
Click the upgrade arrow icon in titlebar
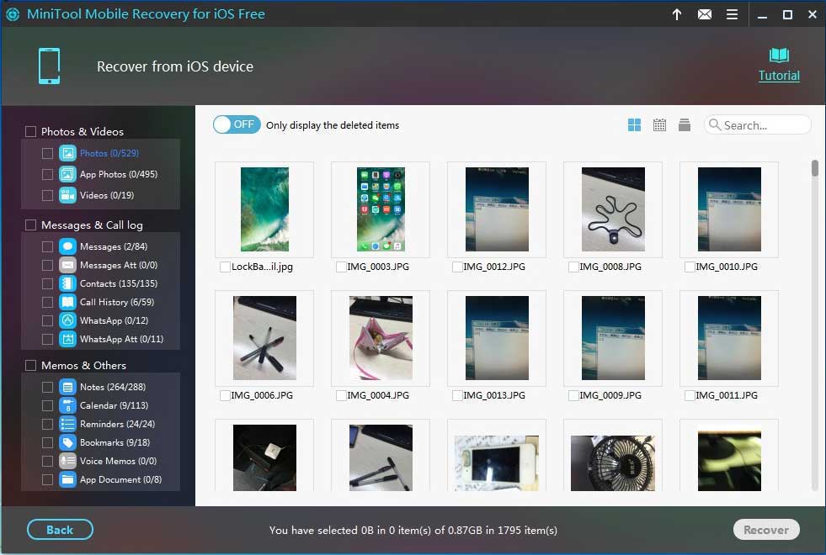[677, 14]
